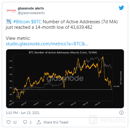130x129 pixels.
Task: Open the $BTC cashtag
Action: coord(36,22)
